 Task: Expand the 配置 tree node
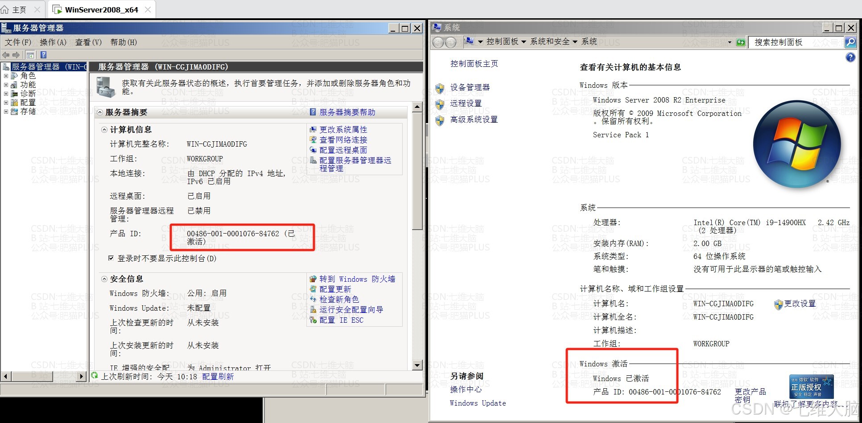coord(6,103)
